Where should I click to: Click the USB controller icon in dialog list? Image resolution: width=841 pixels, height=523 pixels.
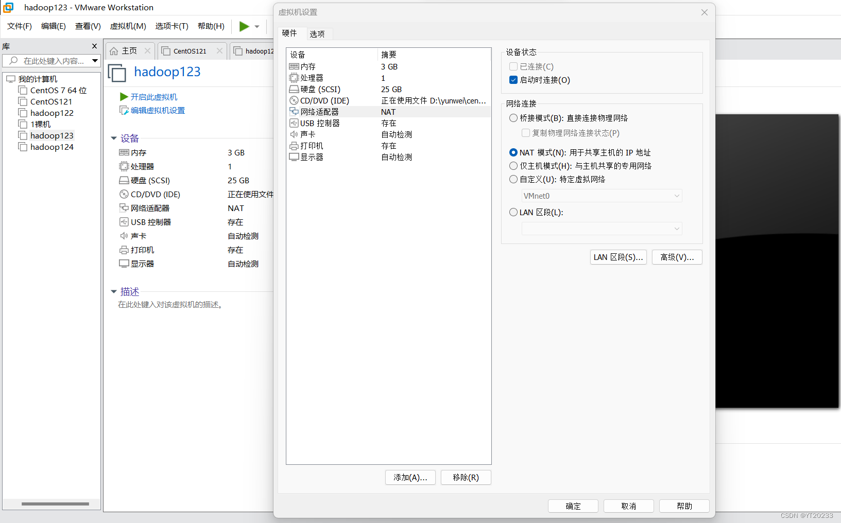(x=294, y=123)
